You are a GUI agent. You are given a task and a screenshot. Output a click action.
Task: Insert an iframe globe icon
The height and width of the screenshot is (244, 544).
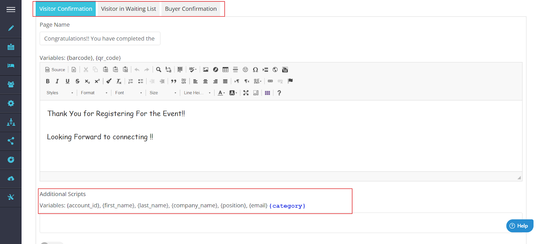click(x=275, y=69)
